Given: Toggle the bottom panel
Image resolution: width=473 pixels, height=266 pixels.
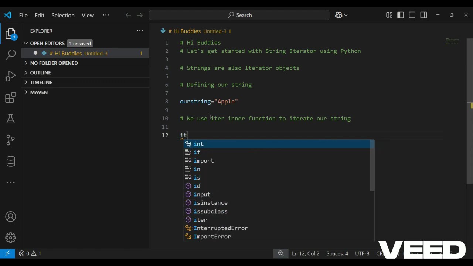Looking at the screenshot, I should pos(412,15).
